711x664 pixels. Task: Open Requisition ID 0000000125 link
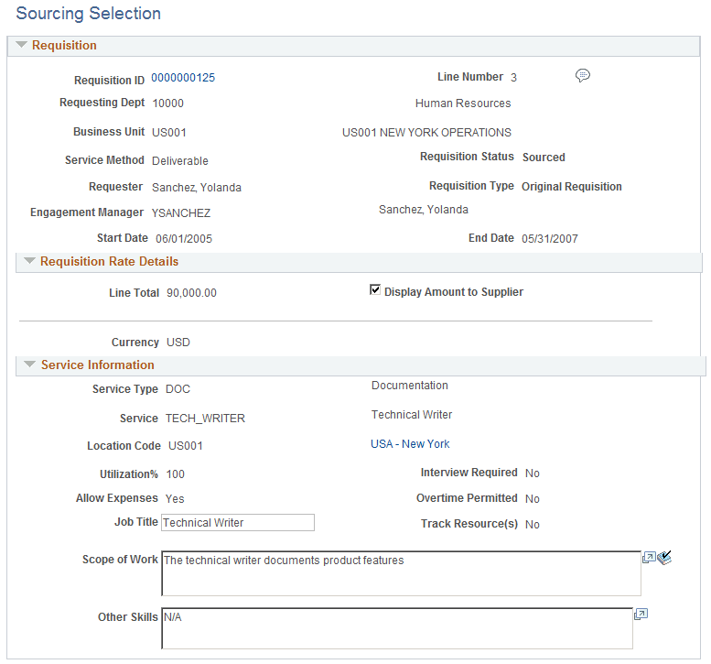click(x=183, y=78)
